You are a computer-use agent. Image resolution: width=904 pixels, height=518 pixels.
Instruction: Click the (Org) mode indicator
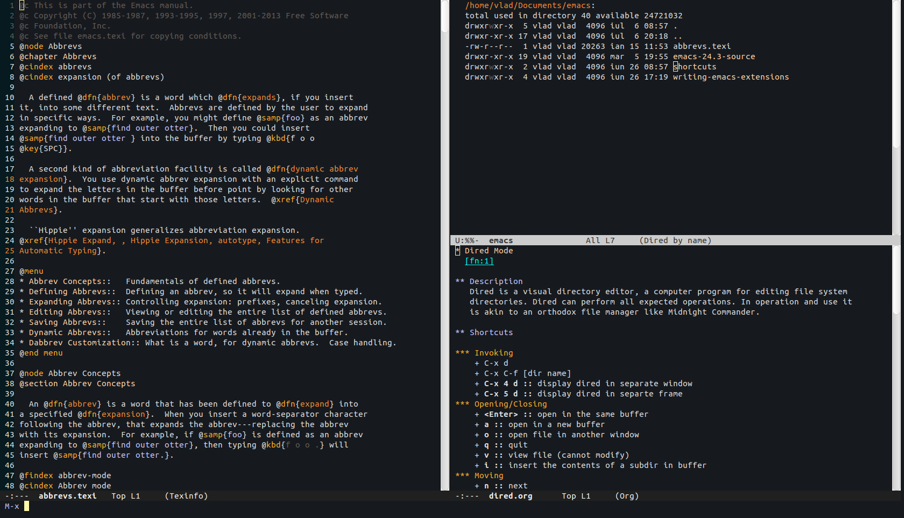tap(627, 496)
